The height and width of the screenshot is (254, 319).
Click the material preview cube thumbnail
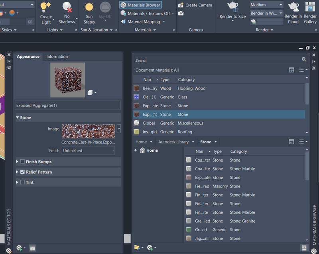[68, 80]
